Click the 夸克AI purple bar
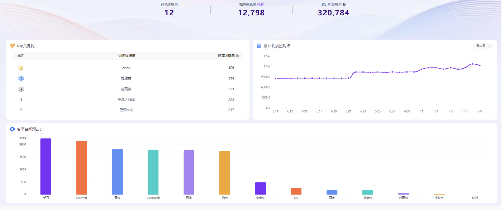The height and width of the screenshot is (210, 502). tap(260, 188)
